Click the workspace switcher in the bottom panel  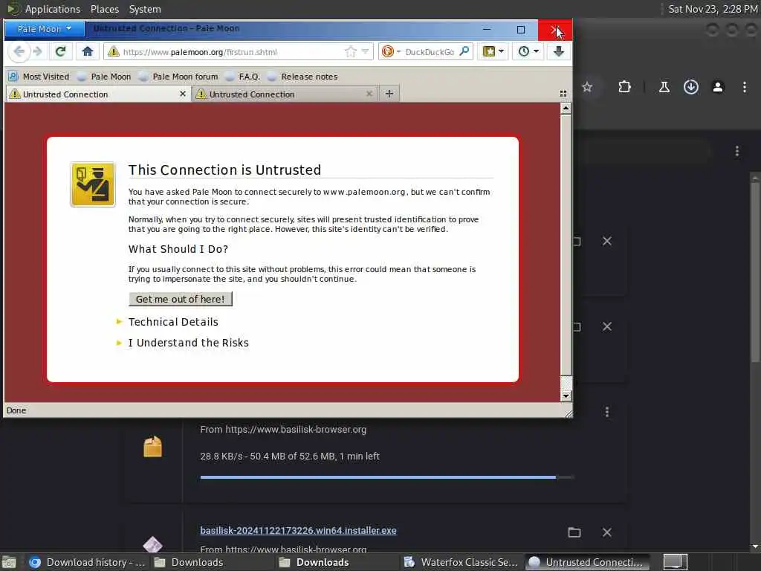click(x=675, y=562)
